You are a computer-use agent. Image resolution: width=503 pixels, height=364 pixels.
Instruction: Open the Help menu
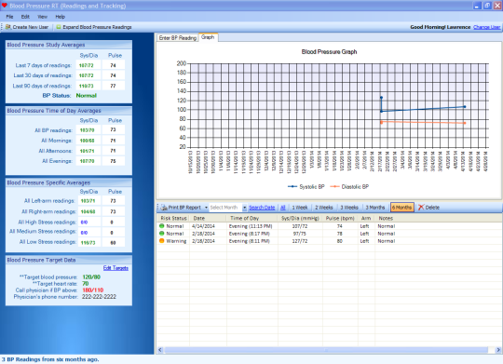(60, 17)
